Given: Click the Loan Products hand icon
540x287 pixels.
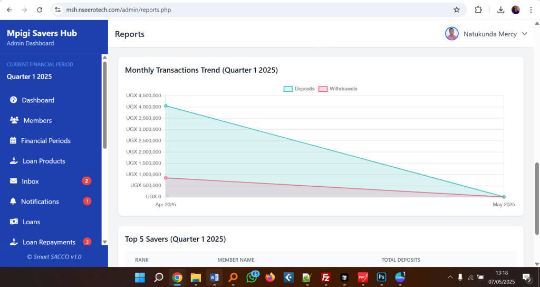Looking at the screenshot, I should pos(14,161).
